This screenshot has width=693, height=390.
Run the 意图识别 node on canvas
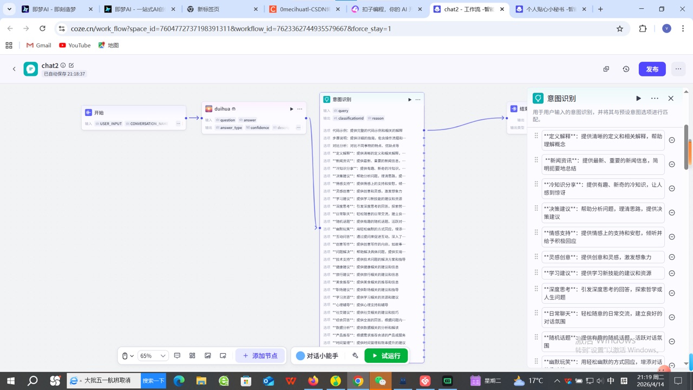(x=410, y=100)
